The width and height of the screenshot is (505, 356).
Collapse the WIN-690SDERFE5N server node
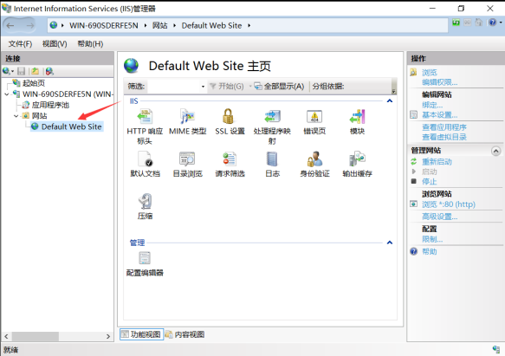[x=7, y=94]
